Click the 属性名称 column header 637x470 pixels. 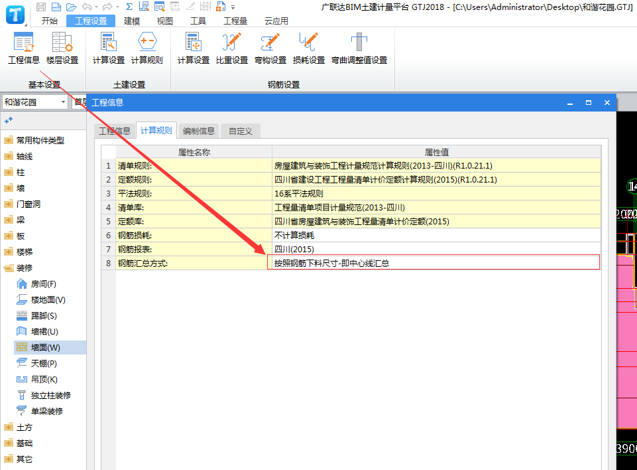[x=194, y=152]
